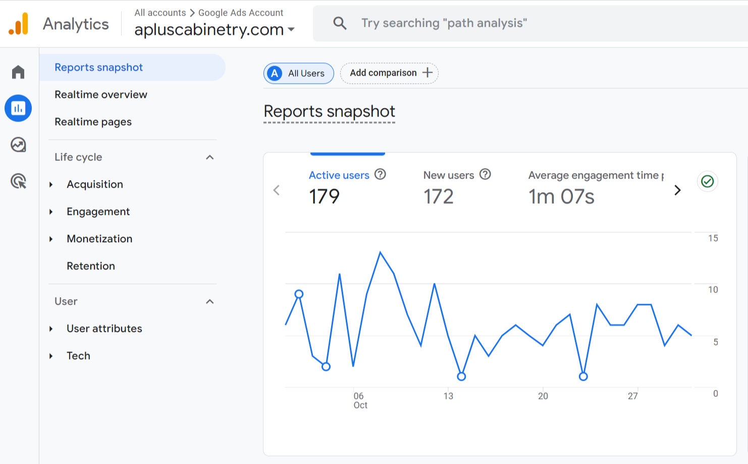Open the Advertising cursor icon
This screenshot has width=748, height=464.
click(18, 181)
